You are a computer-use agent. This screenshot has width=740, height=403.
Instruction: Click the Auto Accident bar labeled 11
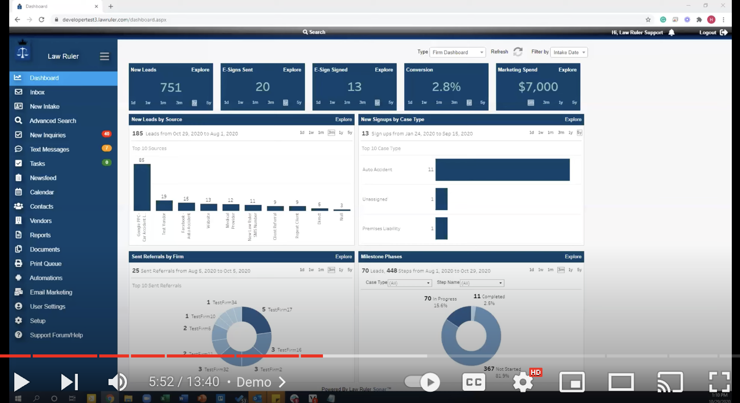(502, 169)
